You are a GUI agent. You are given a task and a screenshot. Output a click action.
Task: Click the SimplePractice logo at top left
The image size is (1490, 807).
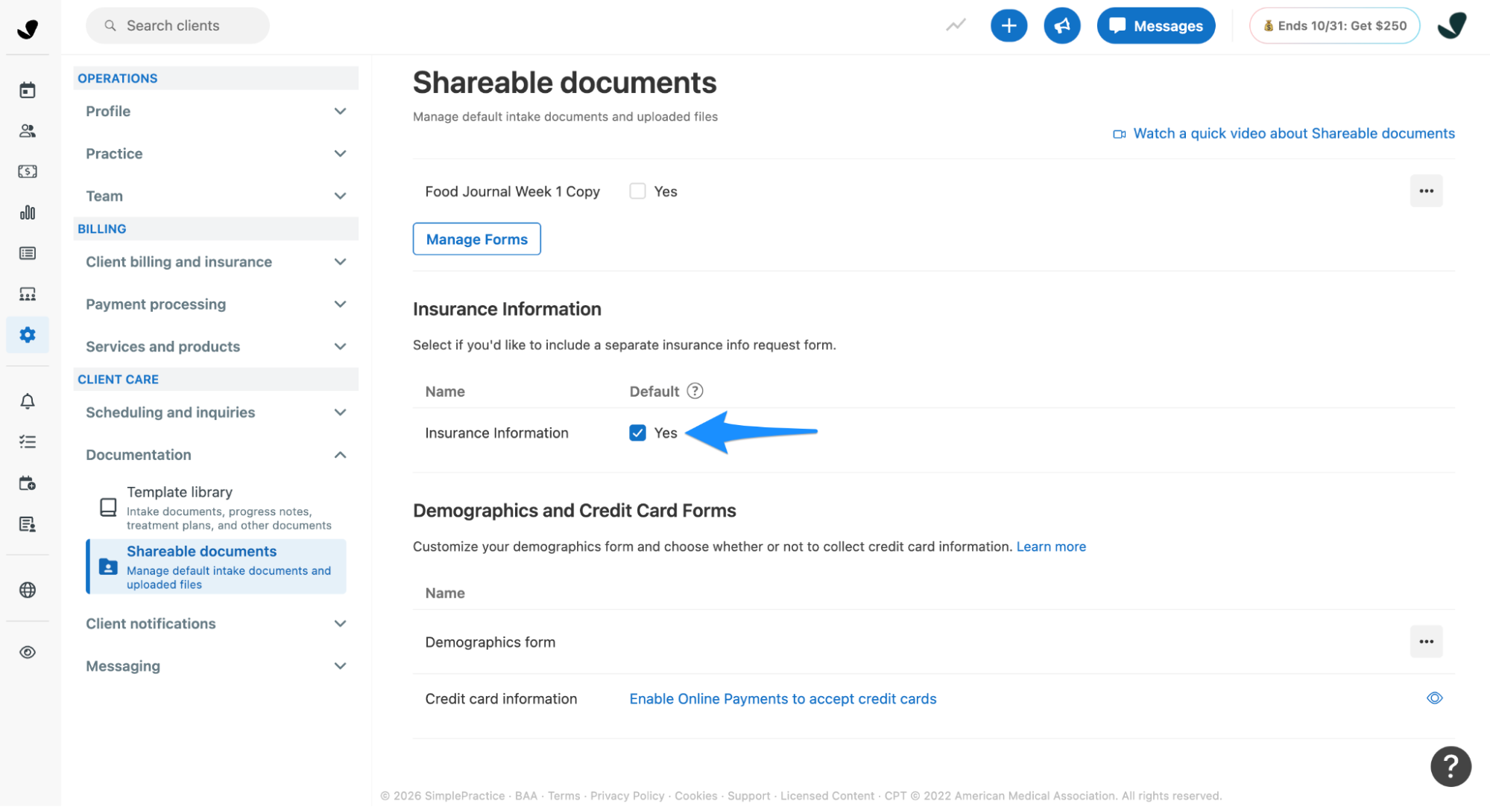(x=28, y=28)
